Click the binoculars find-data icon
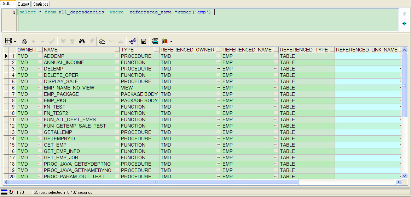Screen dimensions: 411x197 pyautogui.click(x=82, y=41)
